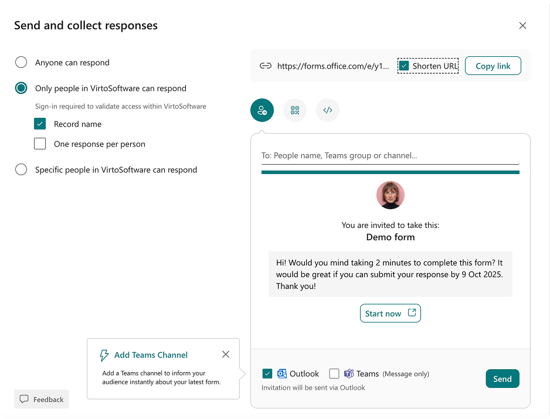Switch to the QR code sharing tab
550x419 pixels.
pyautogui.click(x=294, y=110)
